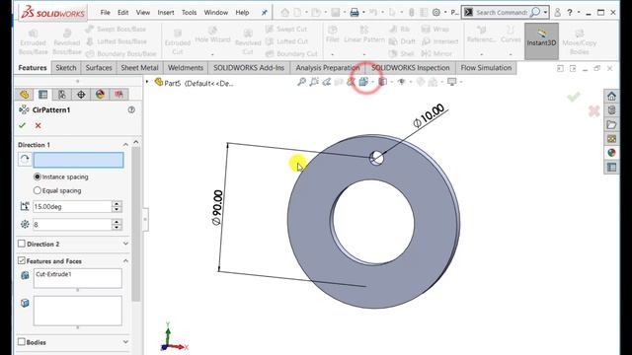The width and height of the screenshot is (632, 355).
Task: Click the reverse direction icon in Direction 1
Action: [x=25, y=160]
